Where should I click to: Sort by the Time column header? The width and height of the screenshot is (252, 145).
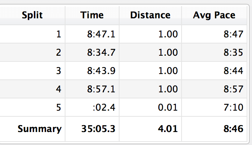pyautogui.click(x=92, y=16)
